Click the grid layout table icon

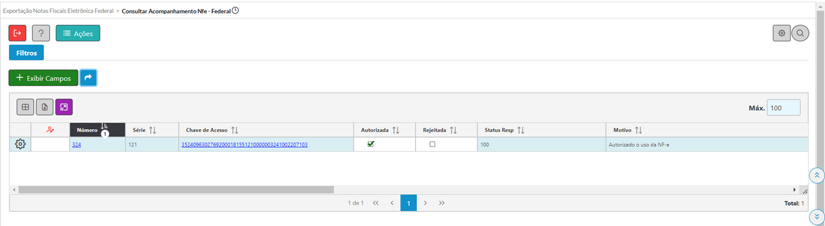point(25,107)
